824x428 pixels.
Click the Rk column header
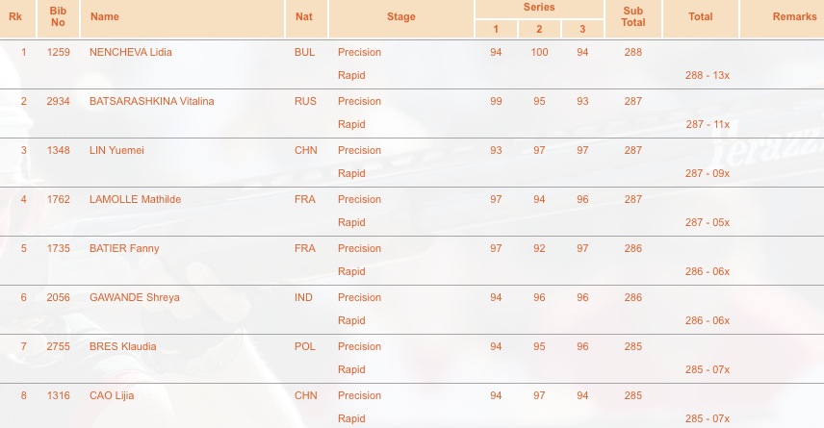click(x=15, y=16)
